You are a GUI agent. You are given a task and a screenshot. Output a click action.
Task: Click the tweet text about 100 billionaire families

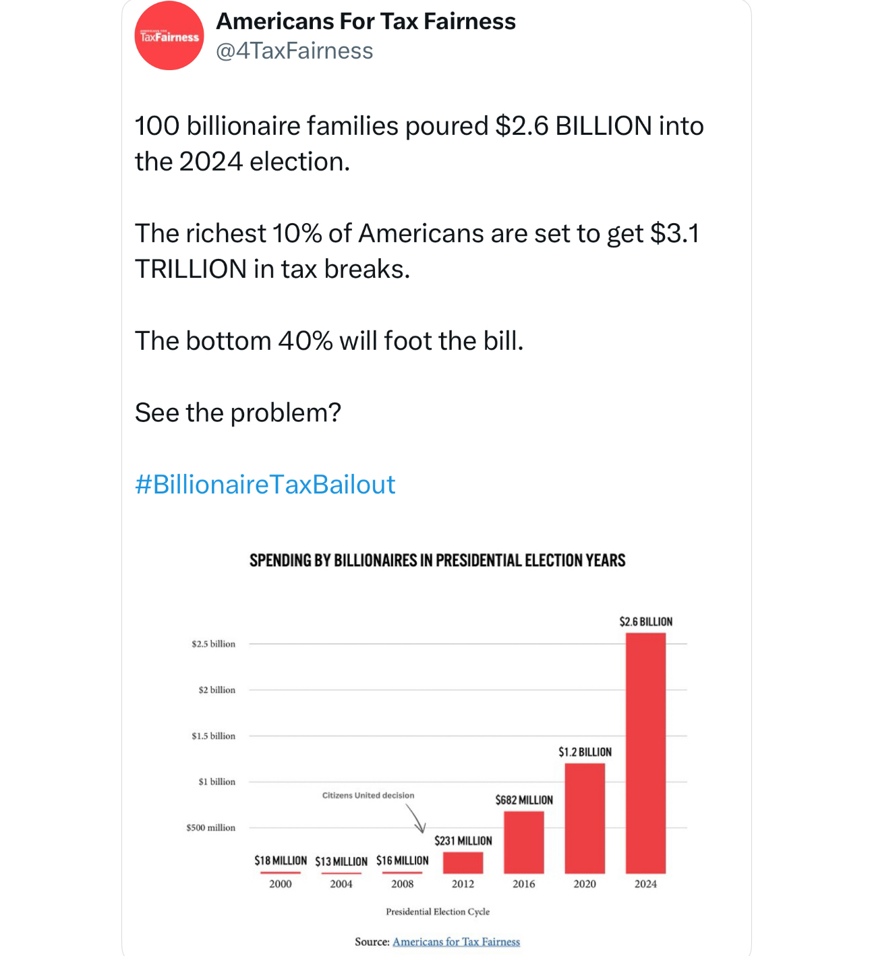419,144
